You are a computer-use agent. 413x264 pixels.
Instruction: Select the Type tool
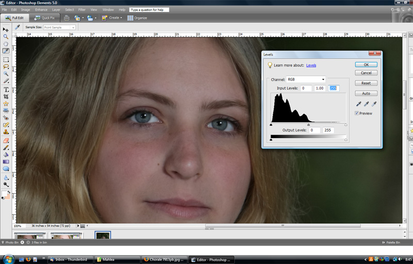click(x=6, y=90)
